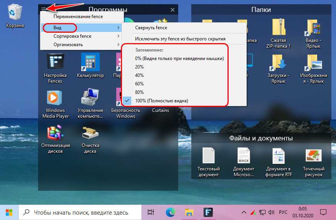
Task: Open Управление компьютером shortcut
Action: point(90,104)
